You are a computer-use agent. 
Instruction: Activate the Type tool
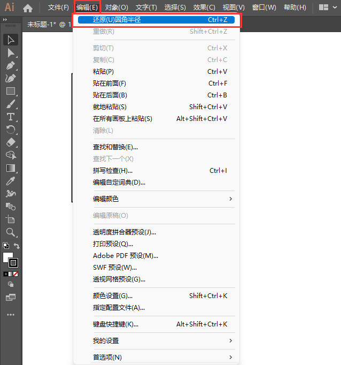point(11,117)
